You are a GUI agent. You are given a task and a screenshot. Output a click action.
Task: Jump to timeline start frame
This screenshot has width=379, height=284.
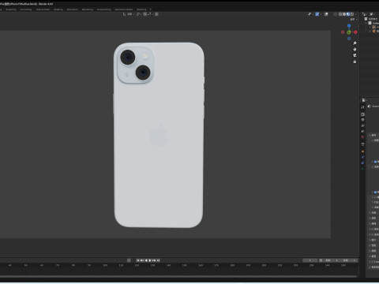(x=138, y=260)
